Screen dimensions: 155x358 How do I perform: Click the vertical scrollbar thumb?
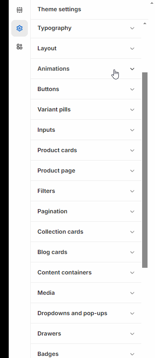145,170
